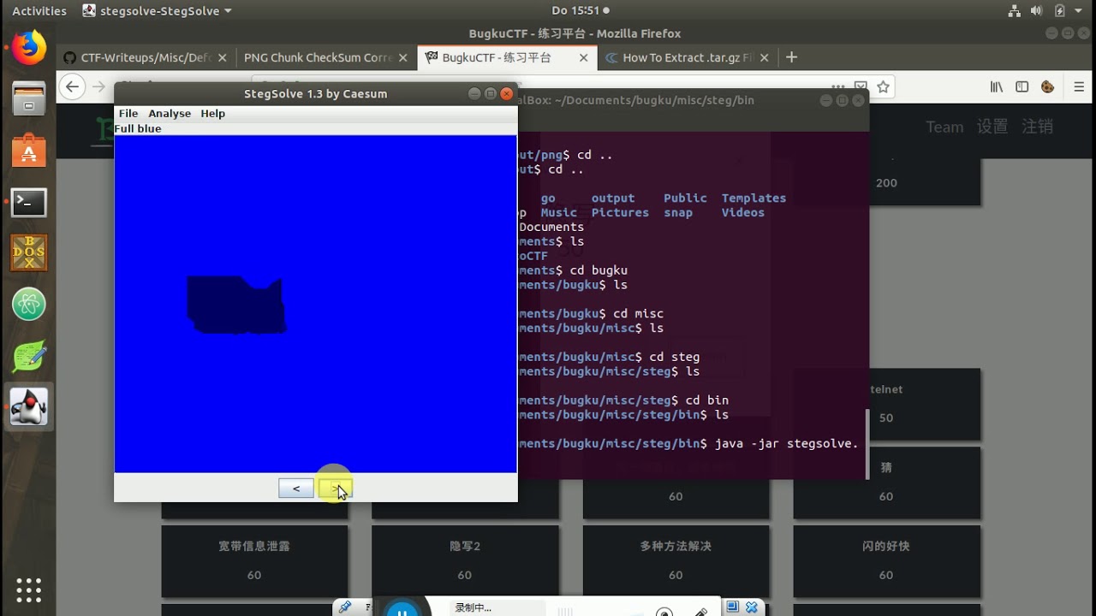1096x616 pixels.
Task: Click Activities in the top bar
Action: [39, 11]
